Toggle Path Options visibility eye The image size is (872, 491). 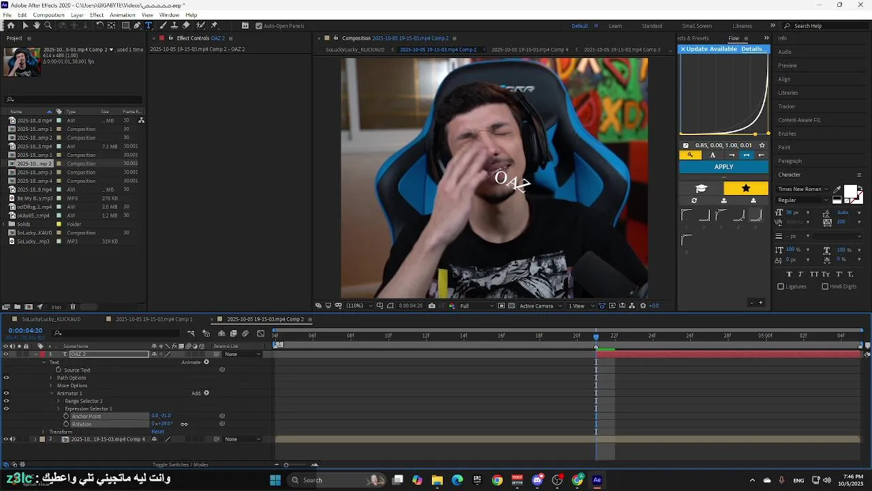(6, 378)
